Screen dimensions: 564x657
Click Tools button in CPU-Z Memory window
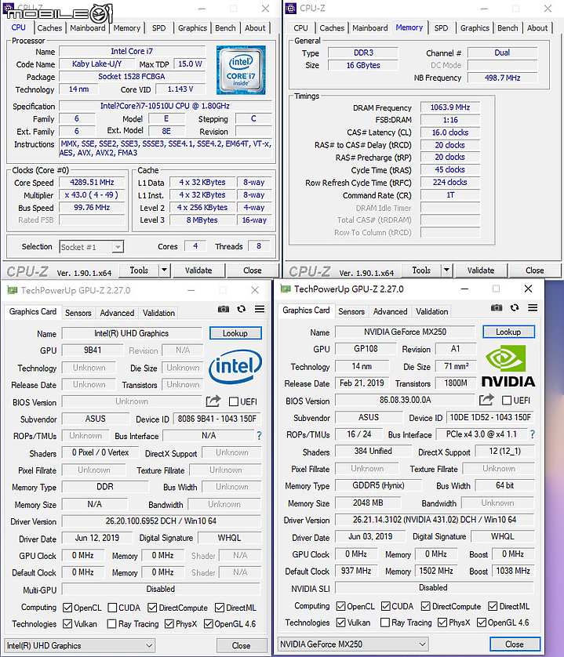[421, 270]
